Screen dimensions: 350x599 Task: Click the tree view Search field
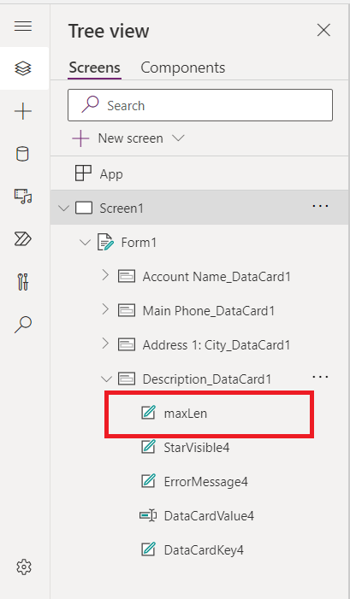200,105
